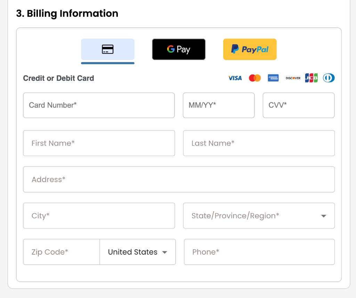This screenshot has width=356, height=298.
Task: Click the '3. Billing Information' heading
Action: click(x=67, y=14)
